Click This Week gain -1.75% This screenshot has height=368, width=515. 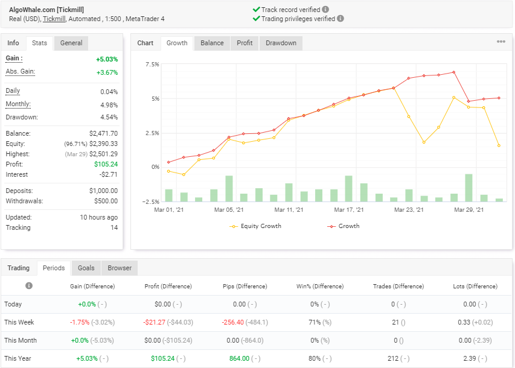pyautogui.click(x=80, y=322)
